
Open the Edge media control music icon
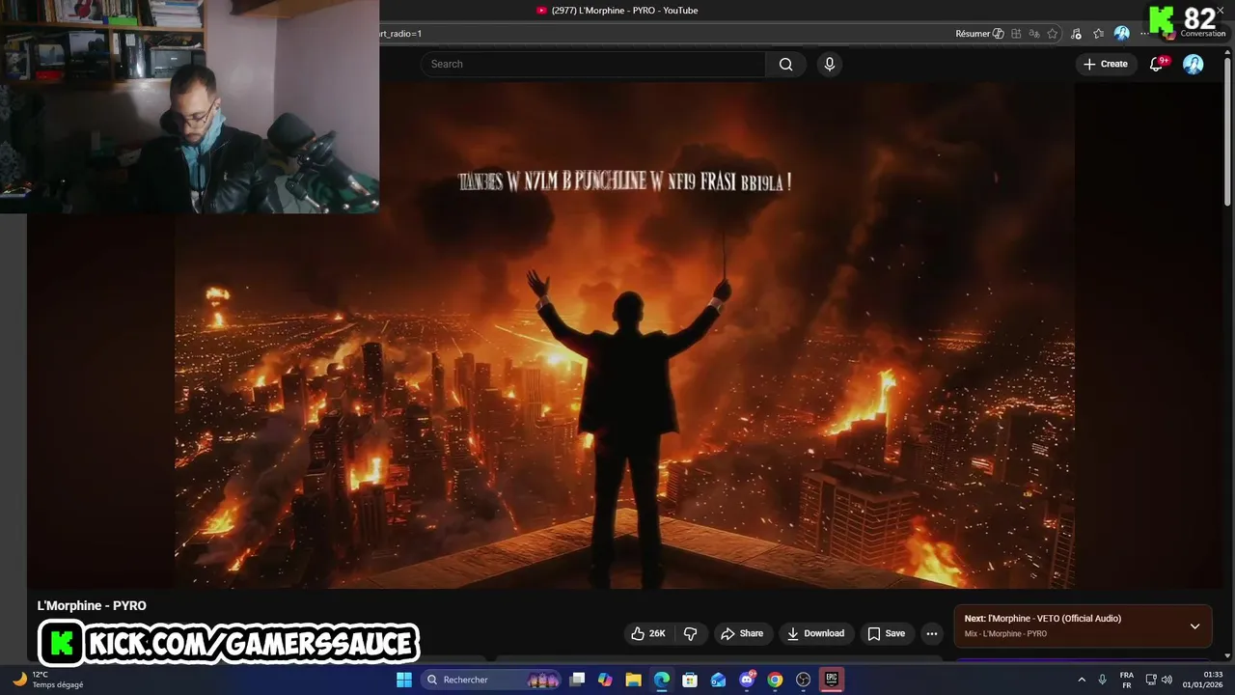tap(1076, 34)
